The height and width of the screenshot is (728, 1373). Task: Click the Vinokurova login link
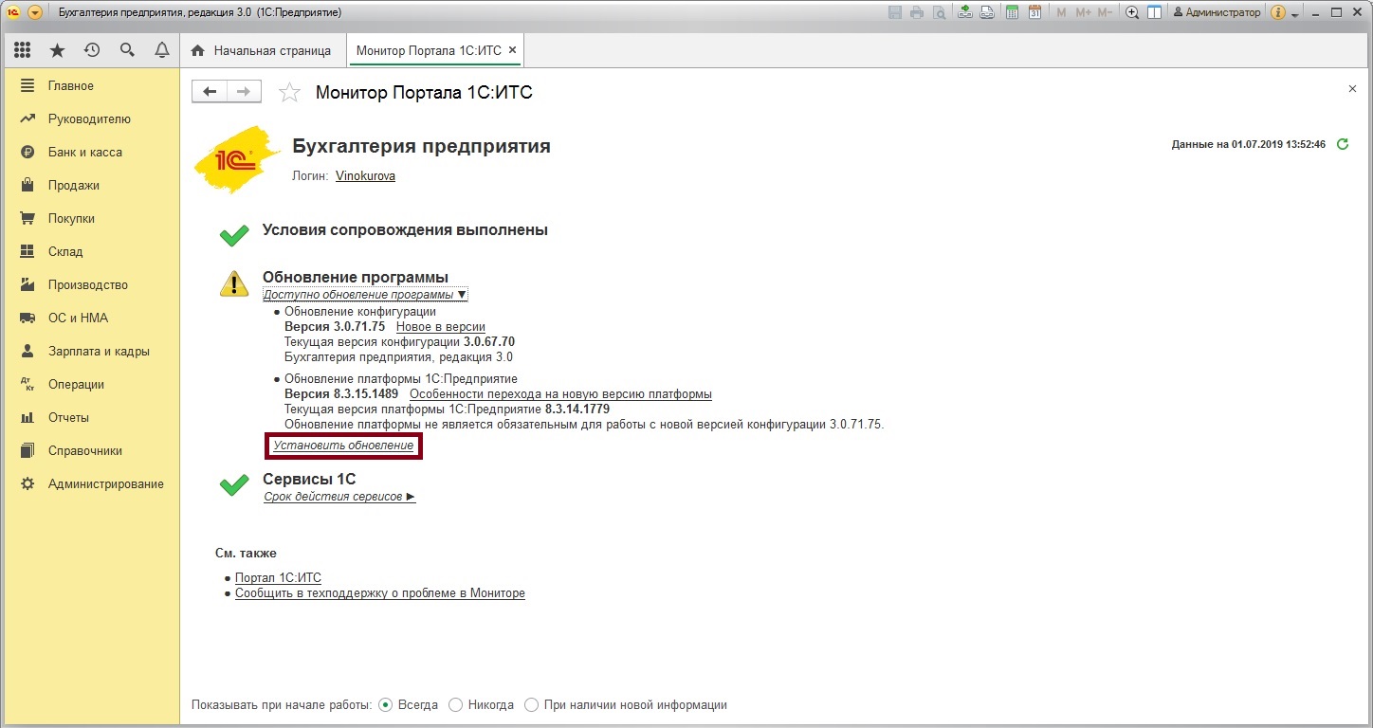[365, 176]
